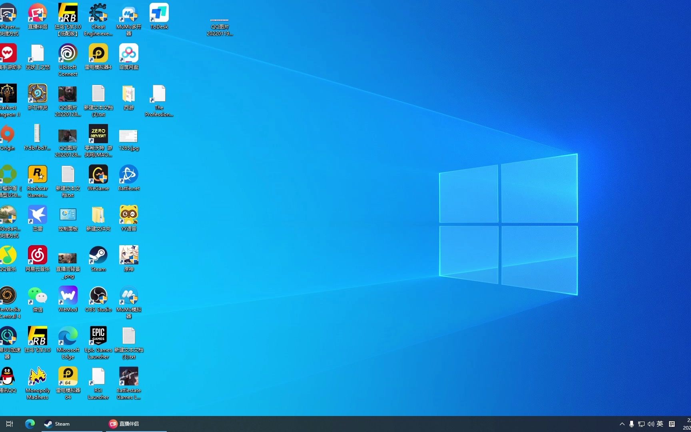Select 新建文本文档 (2).txt file
This screenshot has width=691, height=432.
(98, 100)
